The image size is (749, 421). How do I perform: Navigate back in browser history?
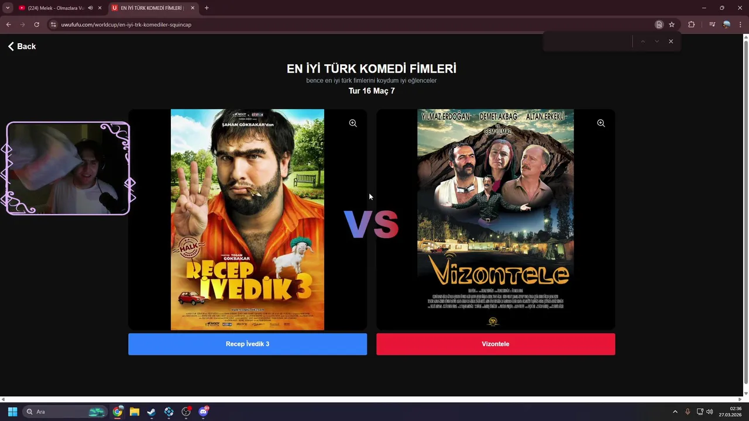click(x=8, y=25)
